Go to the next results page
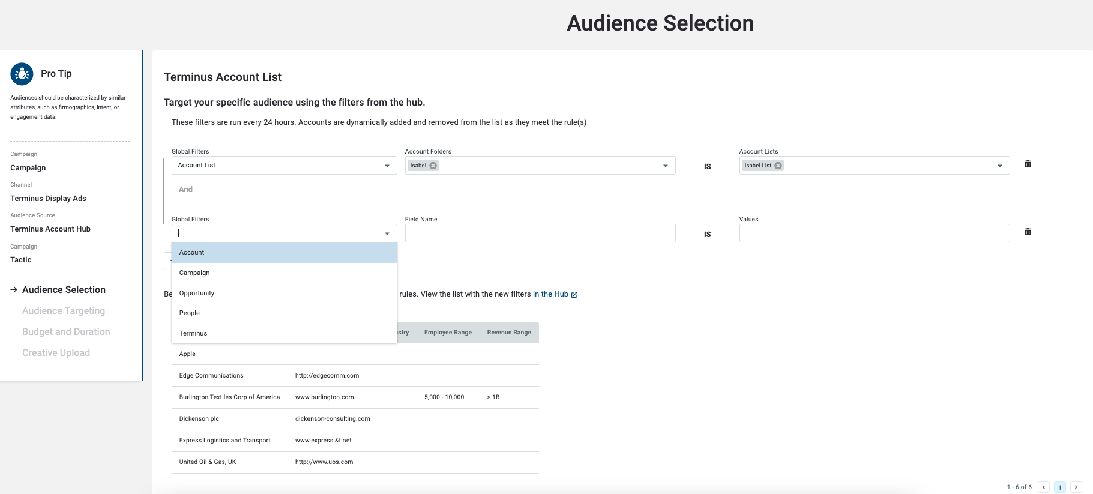 pyautogui.click(x=1076, y=487)
